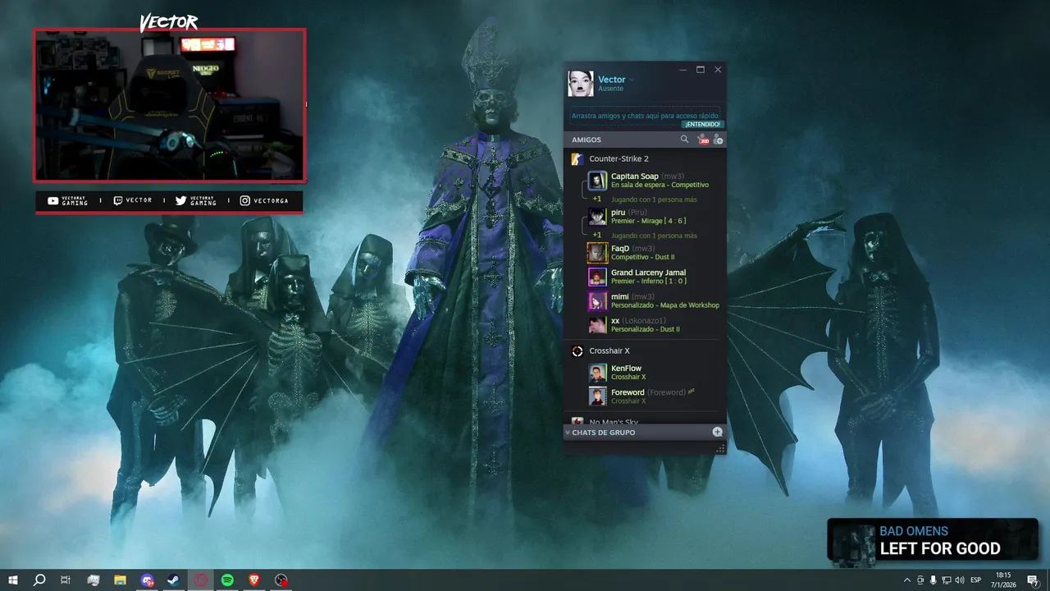Open File Explorer from the taskbar
Screen dimensions: 1050x591
pyautogui.click(x=120, y=580)
